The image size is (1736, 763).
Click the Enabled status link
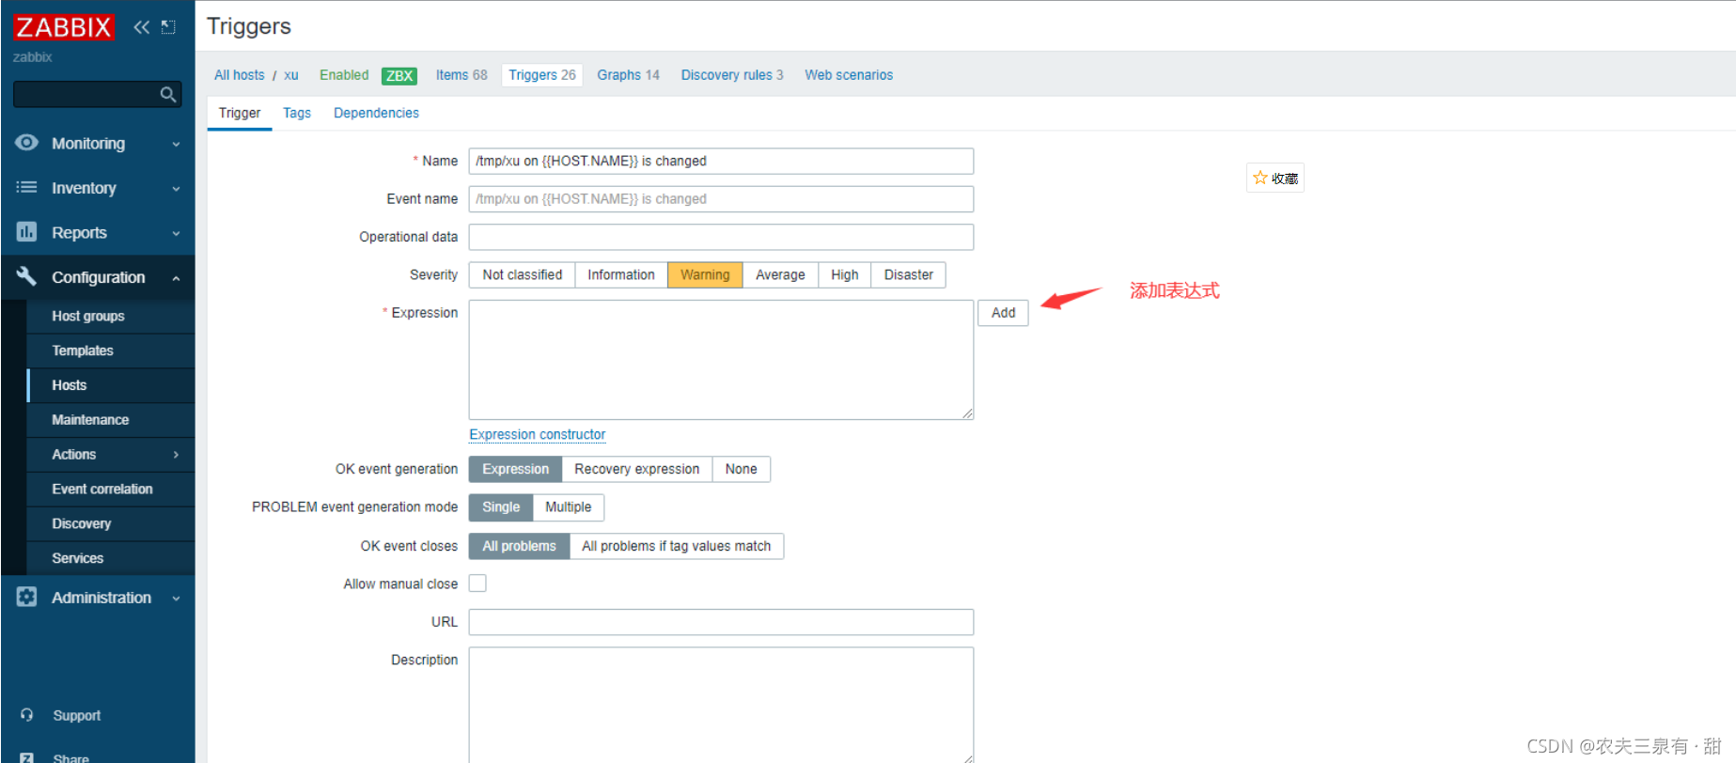tap(344, 75)
